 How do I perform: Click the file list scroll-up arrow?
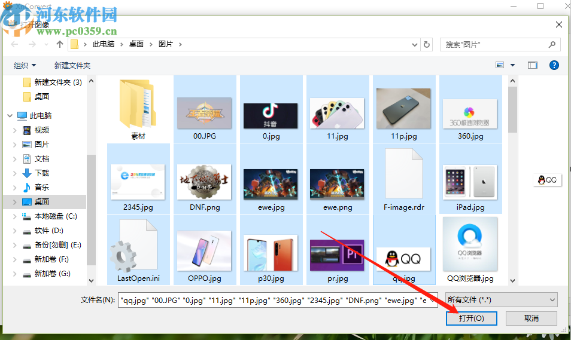click(512, 81)
